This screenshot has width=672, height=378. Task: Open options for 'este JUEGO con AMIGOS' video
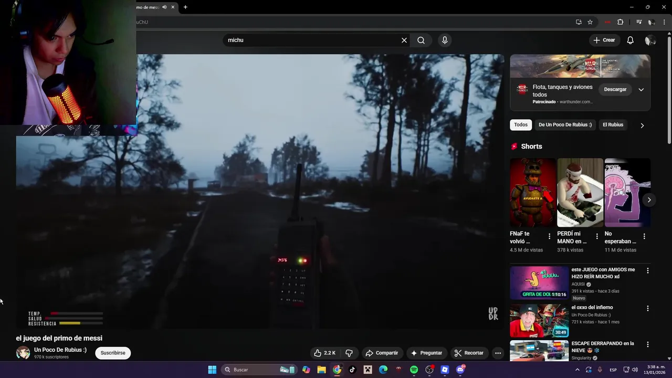click(647, 270)
